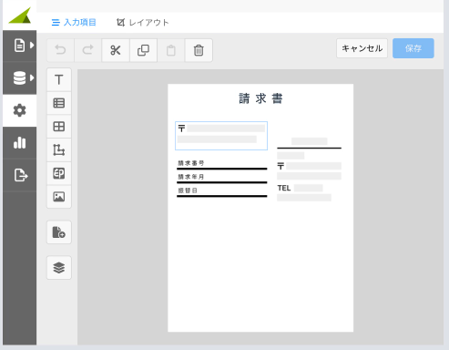Select the settings gear in sidebar
Screen dimensions: 449x350
coord(19,110)
